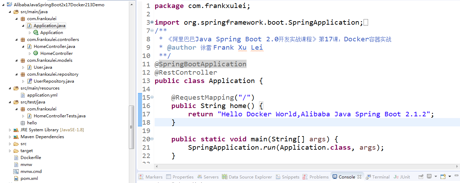
Task: Click the mvnw.cmd file icon
Action: pos(16,171)
